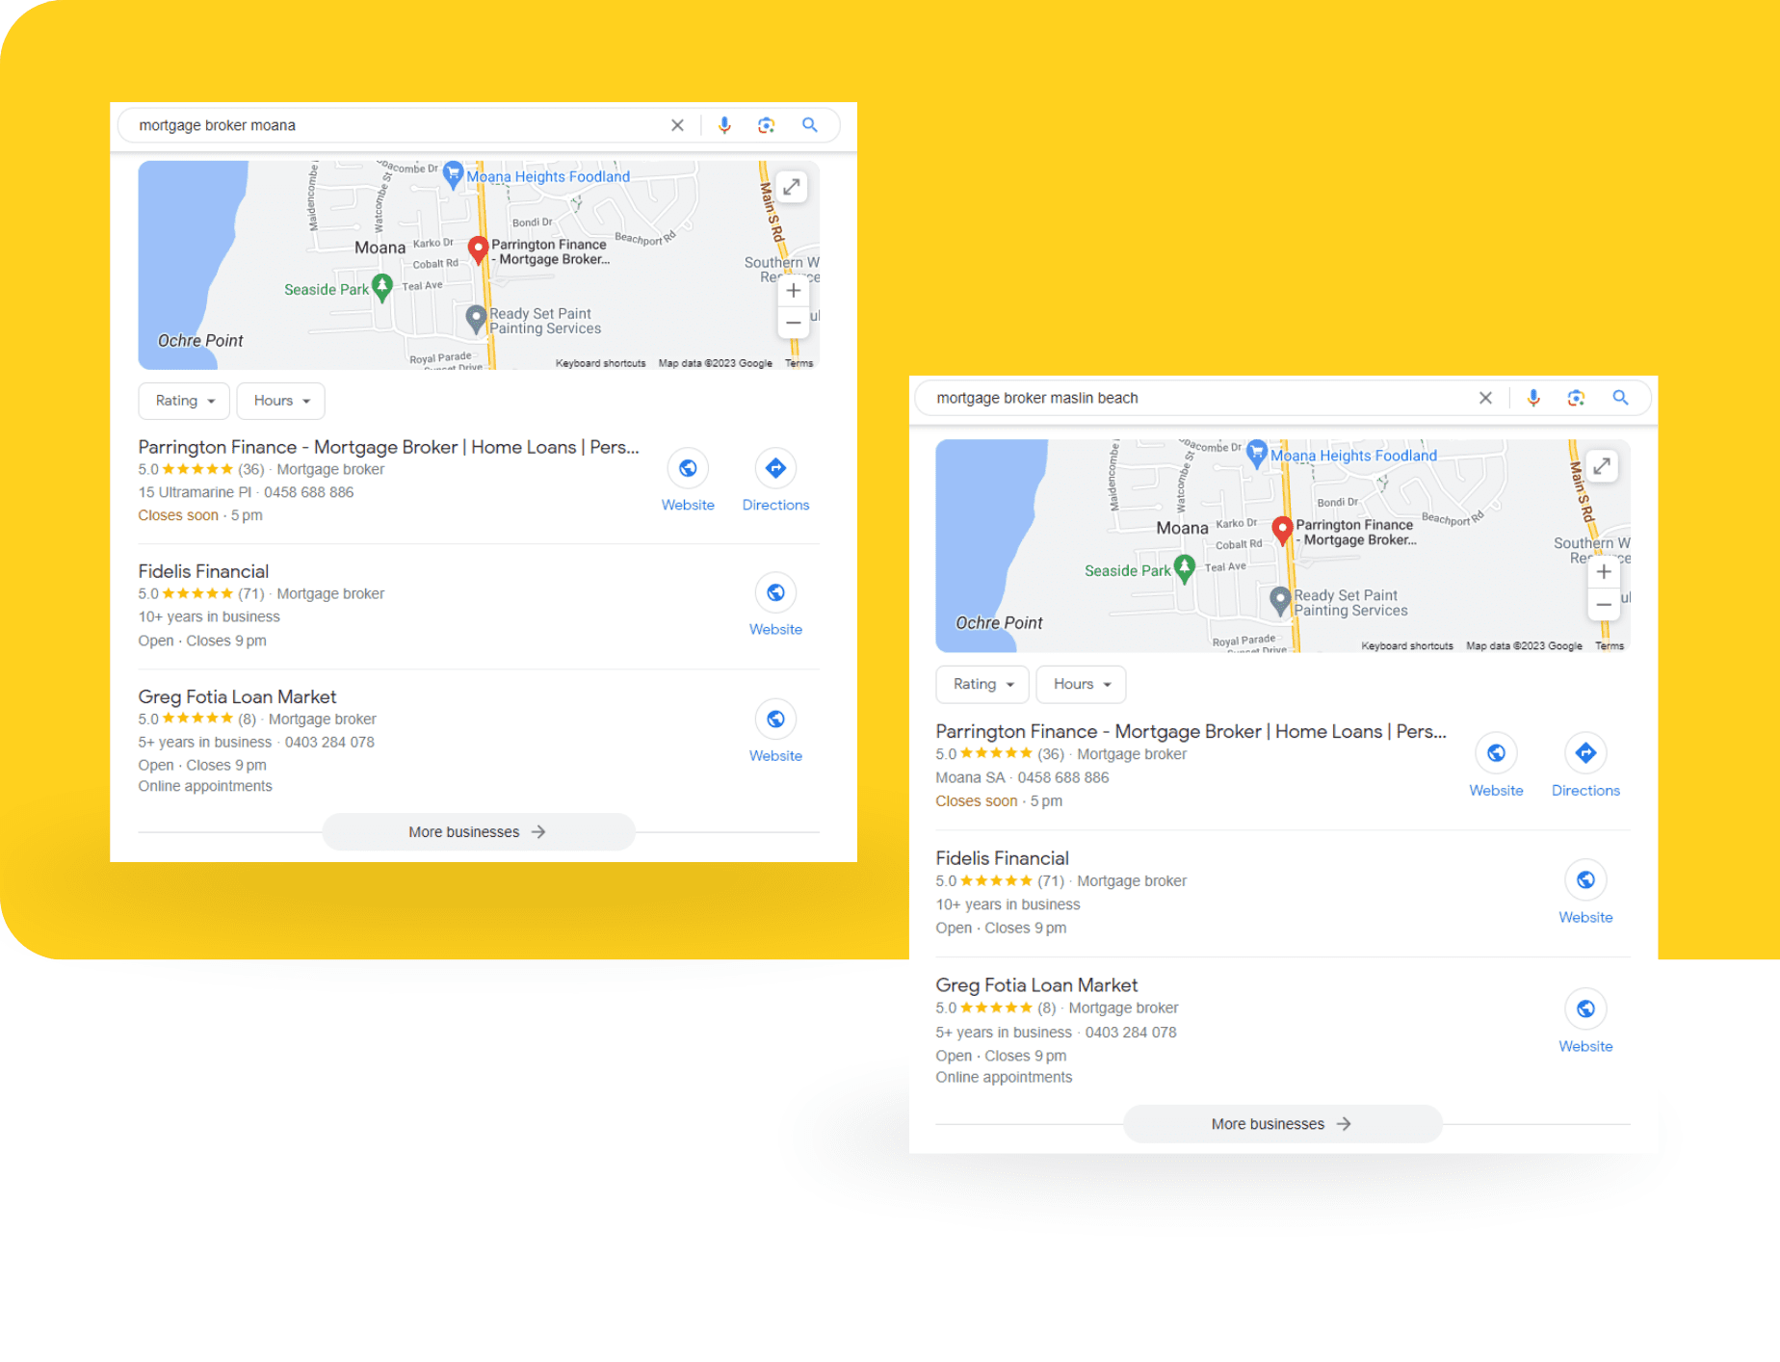Click 'Ochre Point' label on moana map
1780x1362 pixels.
coord(200,340)
